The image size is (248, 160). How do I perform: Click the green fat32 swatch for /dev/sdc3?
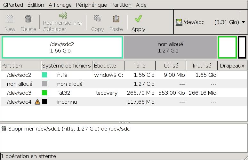coord(44,93)
